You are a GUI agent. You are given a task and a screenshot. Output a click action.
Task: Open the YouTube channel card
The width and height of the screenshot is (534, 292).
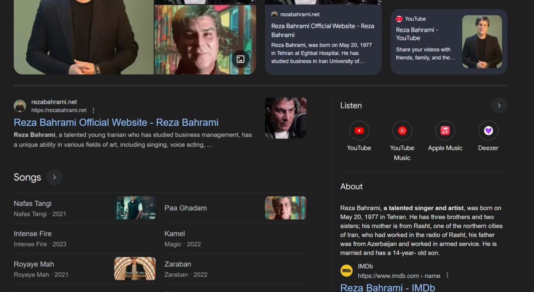[449, 41]
